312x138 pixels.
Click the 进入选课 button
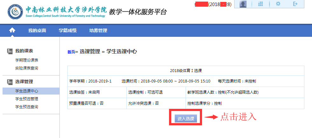[186, 119]
